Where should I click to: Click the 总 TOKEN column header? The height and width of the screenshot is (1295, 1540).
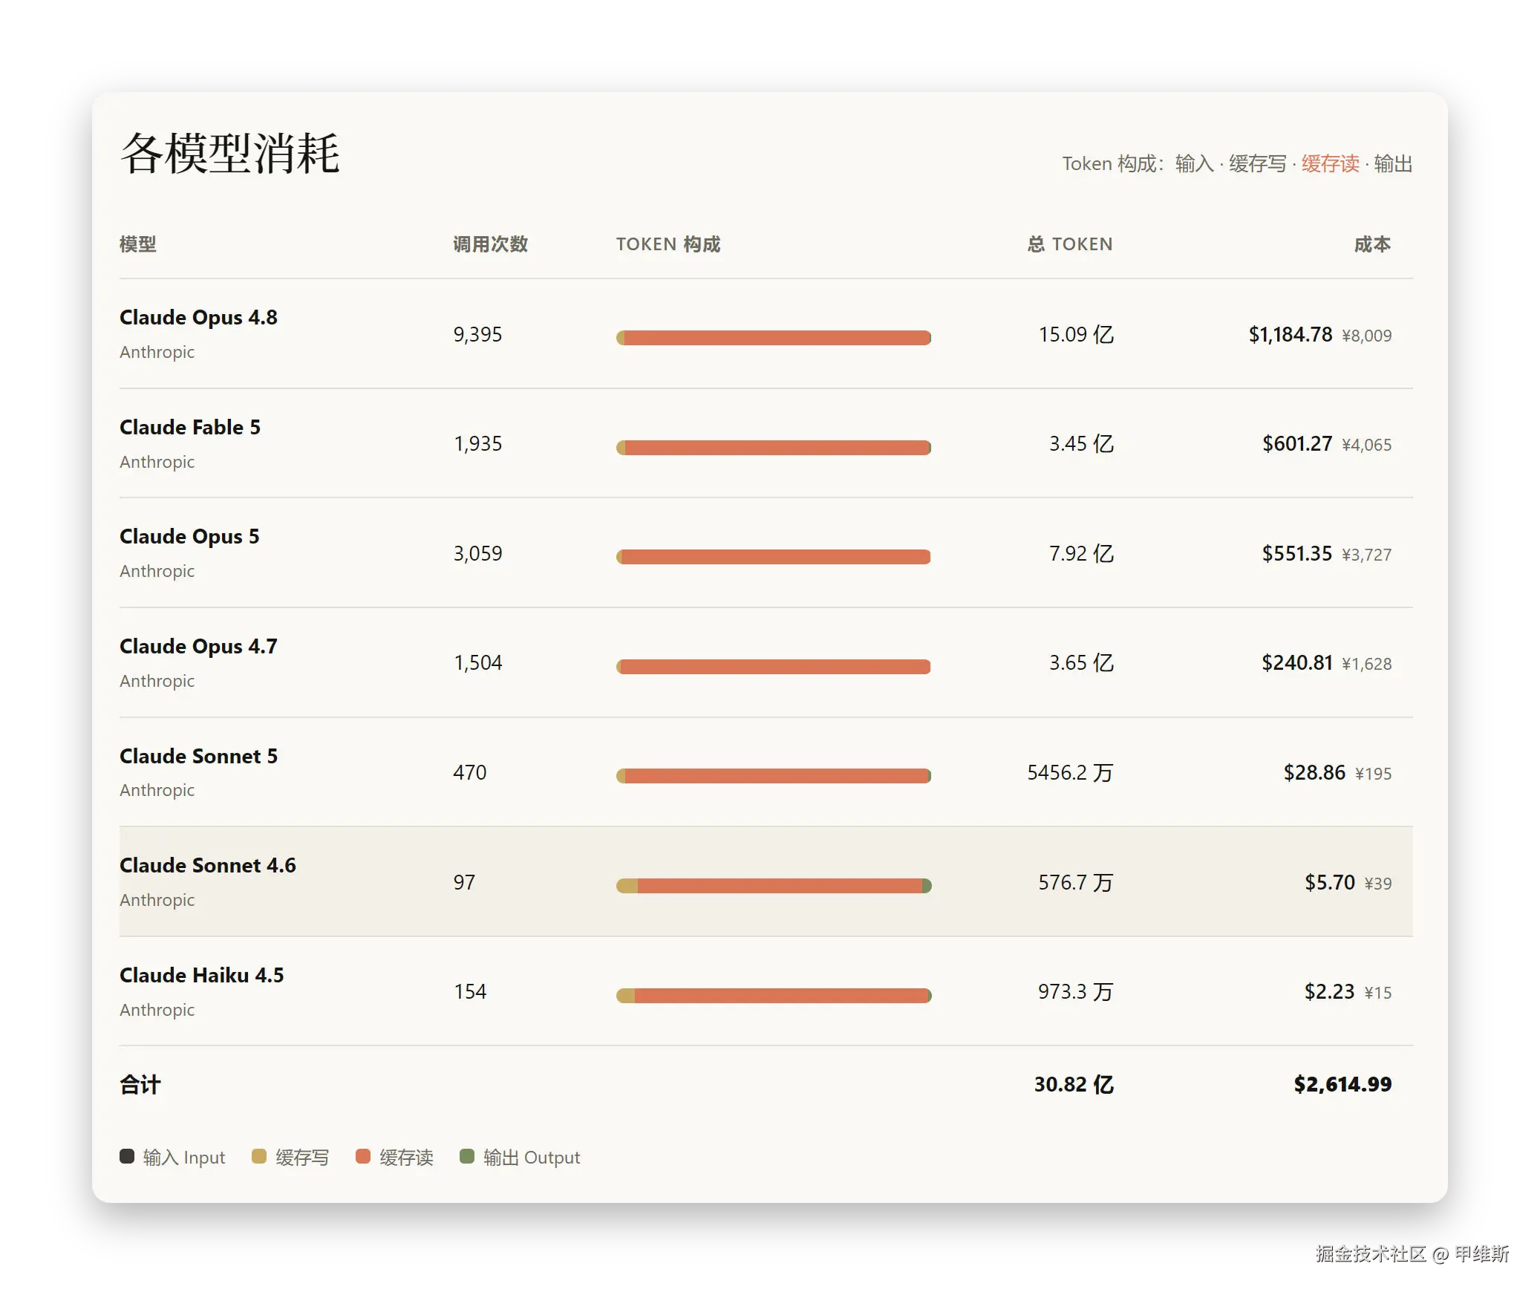[x=1070, y=244]
